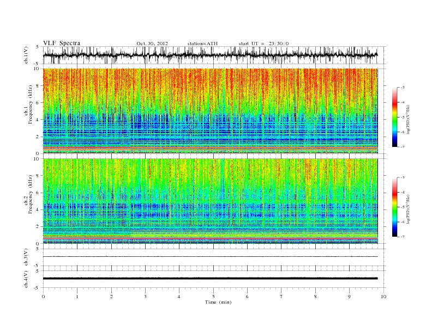Screen dimensions: 432x333
Task: Click tick label '10' on the Time axis
Action: tap(383, 297)
